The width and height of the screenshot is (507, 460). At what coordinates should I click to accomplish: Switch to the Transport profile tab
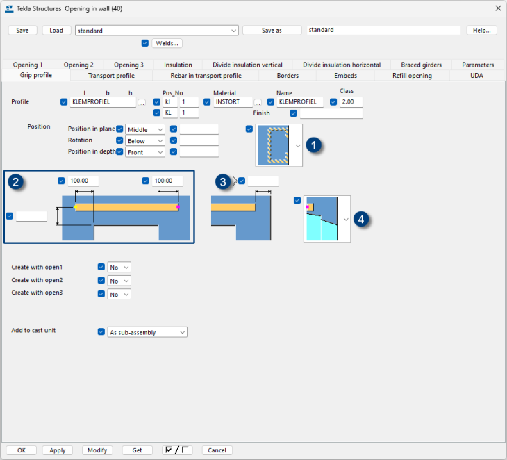coord(111,75)
